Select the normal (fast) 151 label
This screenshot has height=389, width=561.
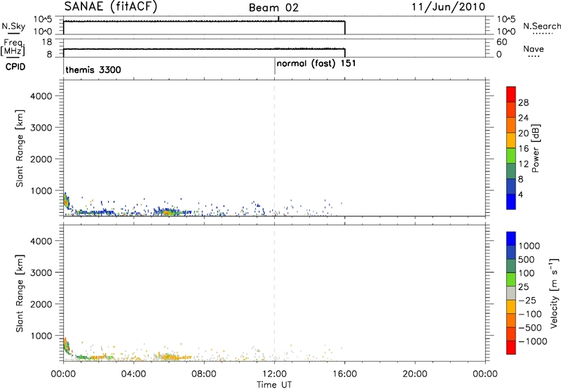[x=316, y=63]
